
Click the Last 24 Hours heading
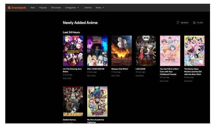[71, 33]
